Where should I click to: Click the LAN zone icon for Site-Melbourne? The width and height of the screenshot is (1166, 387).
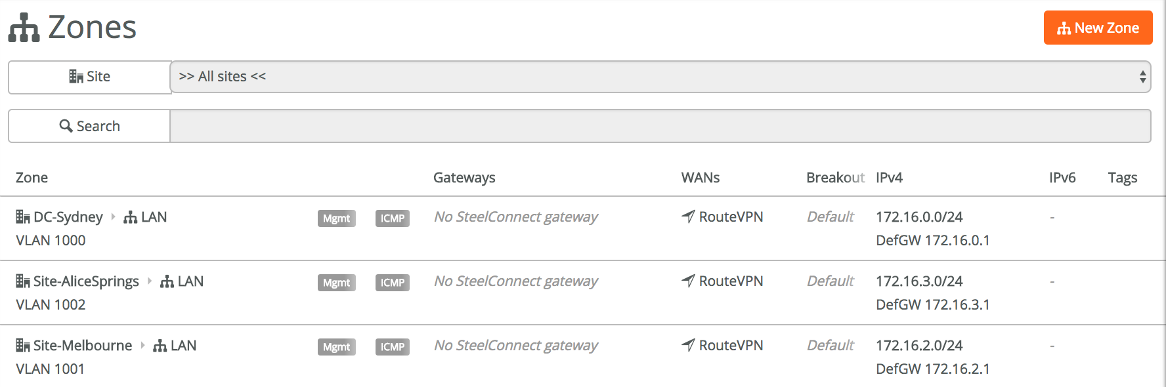(160, 346)
